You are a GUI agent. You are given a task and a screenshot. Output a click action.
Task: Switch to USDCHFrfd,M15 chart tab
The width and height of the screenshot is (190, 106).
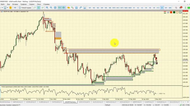[x=84, y=102]
